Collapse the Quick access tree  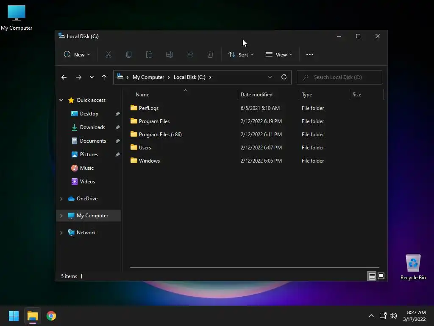point(61,100)
